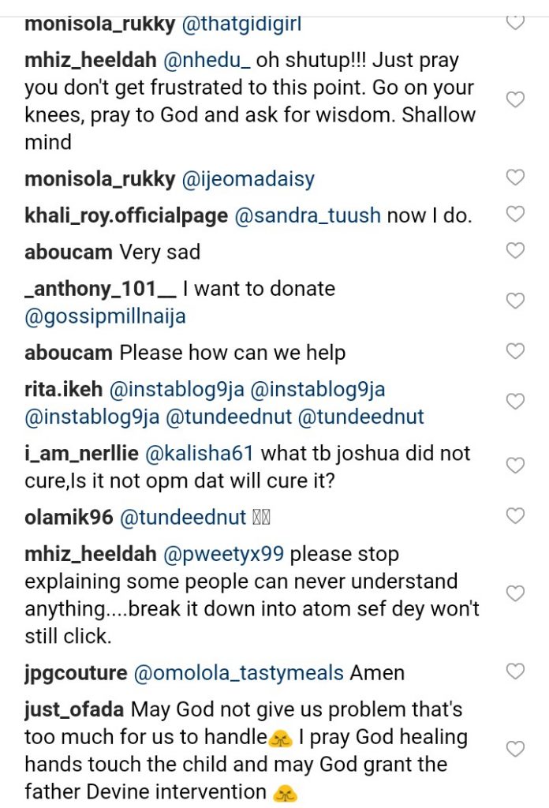549x808 pixels.
Task: Go to just_ofada's profile username
Action: click(x=74, y=709)
